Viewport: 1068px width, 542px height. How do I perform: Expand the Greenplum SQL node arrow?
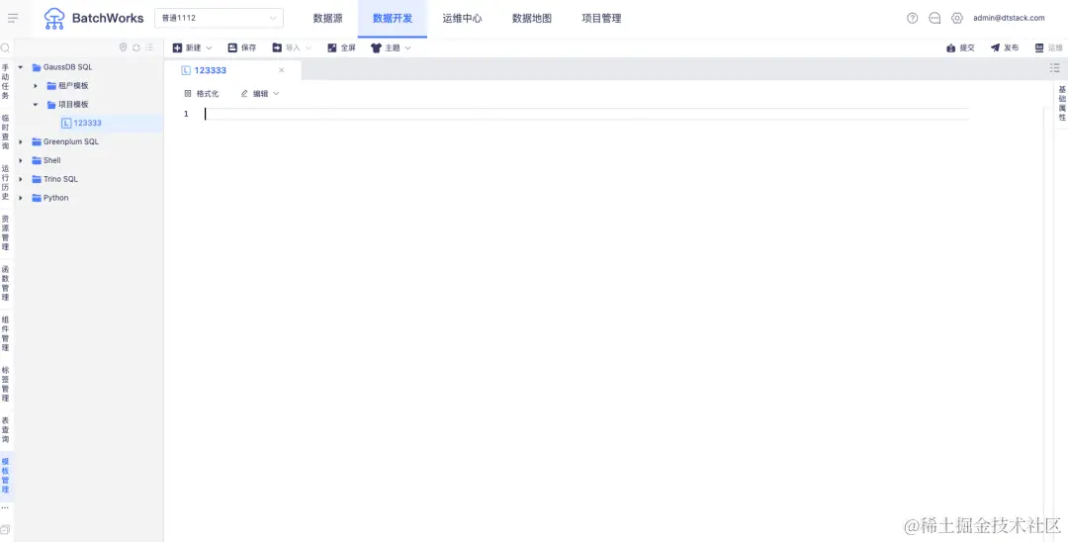coord(21,141)
